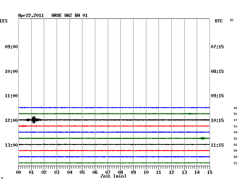This screenshot has height=182, width=239.
Task: Click minute tick label 00
Action: coord(19,172)
